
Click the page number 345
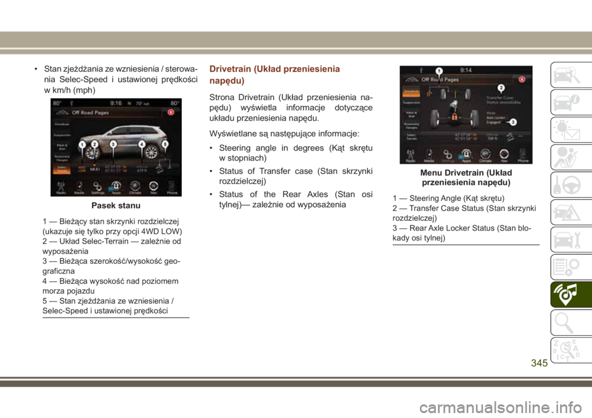(x=539, y=363)
